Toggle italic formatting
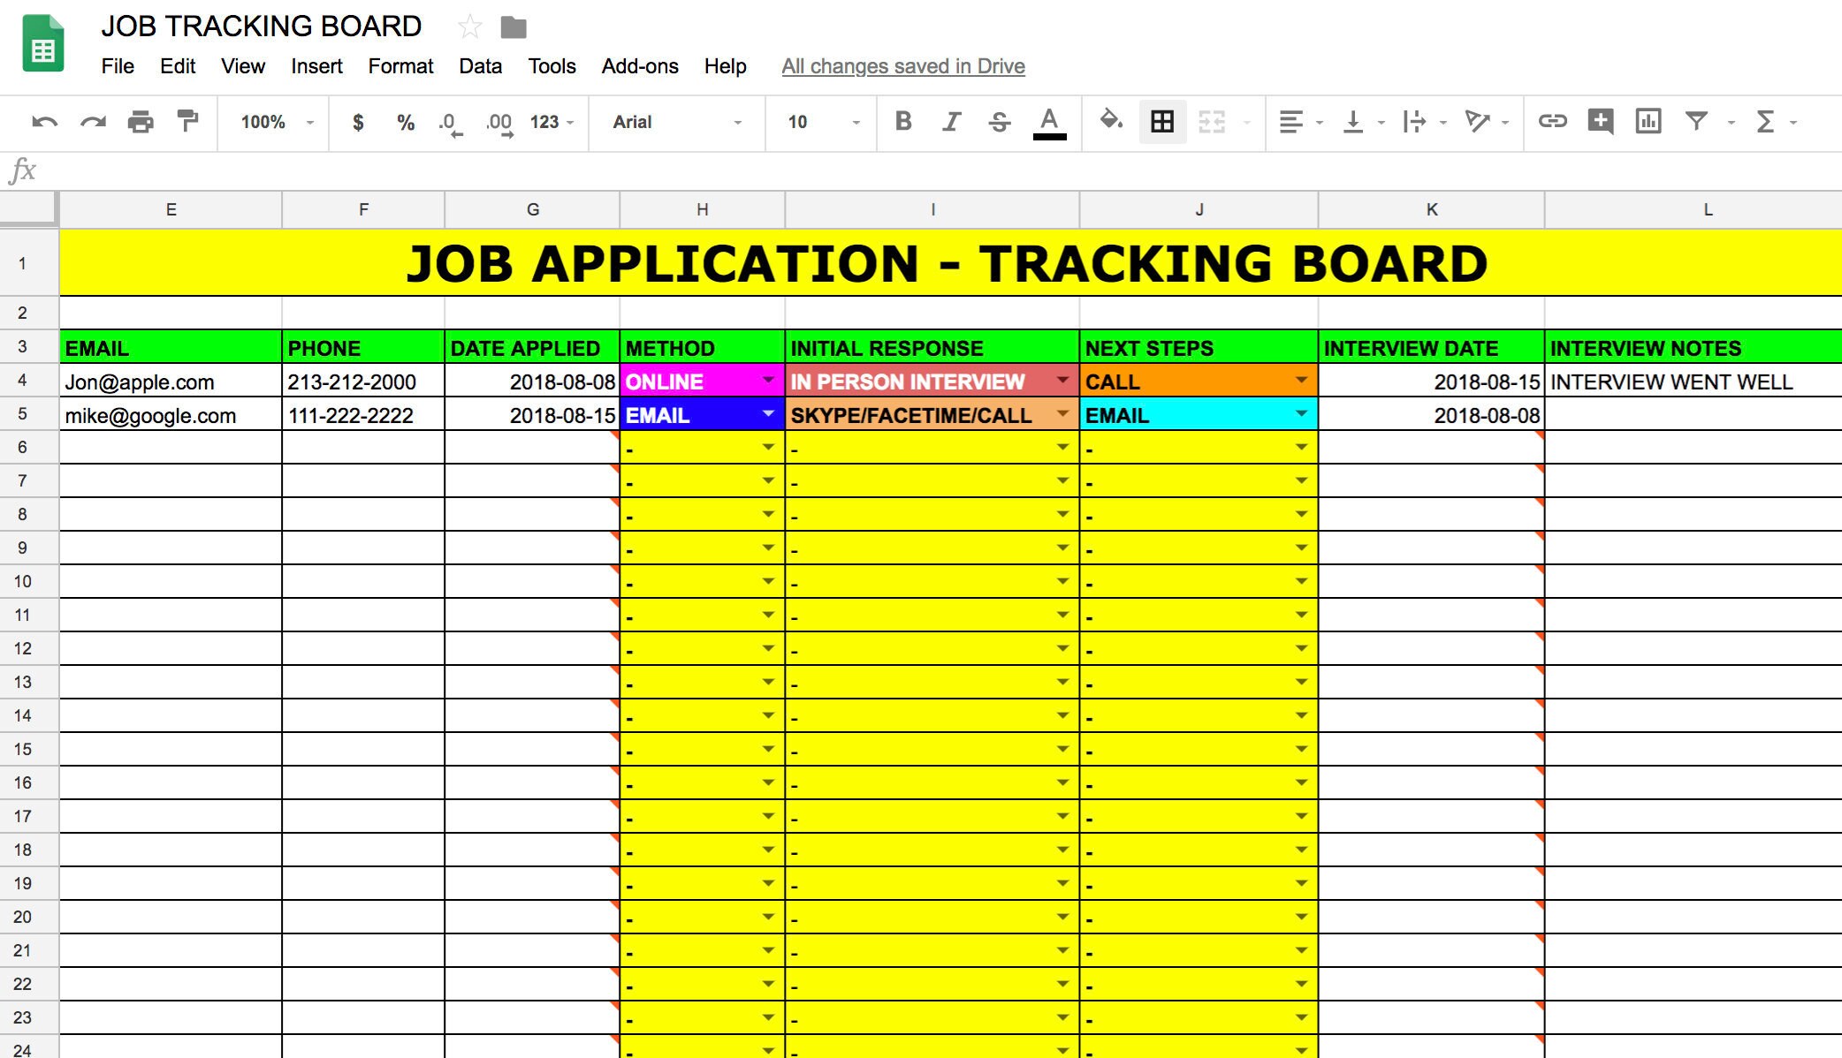1842x1058 pixels. point(951,122)
